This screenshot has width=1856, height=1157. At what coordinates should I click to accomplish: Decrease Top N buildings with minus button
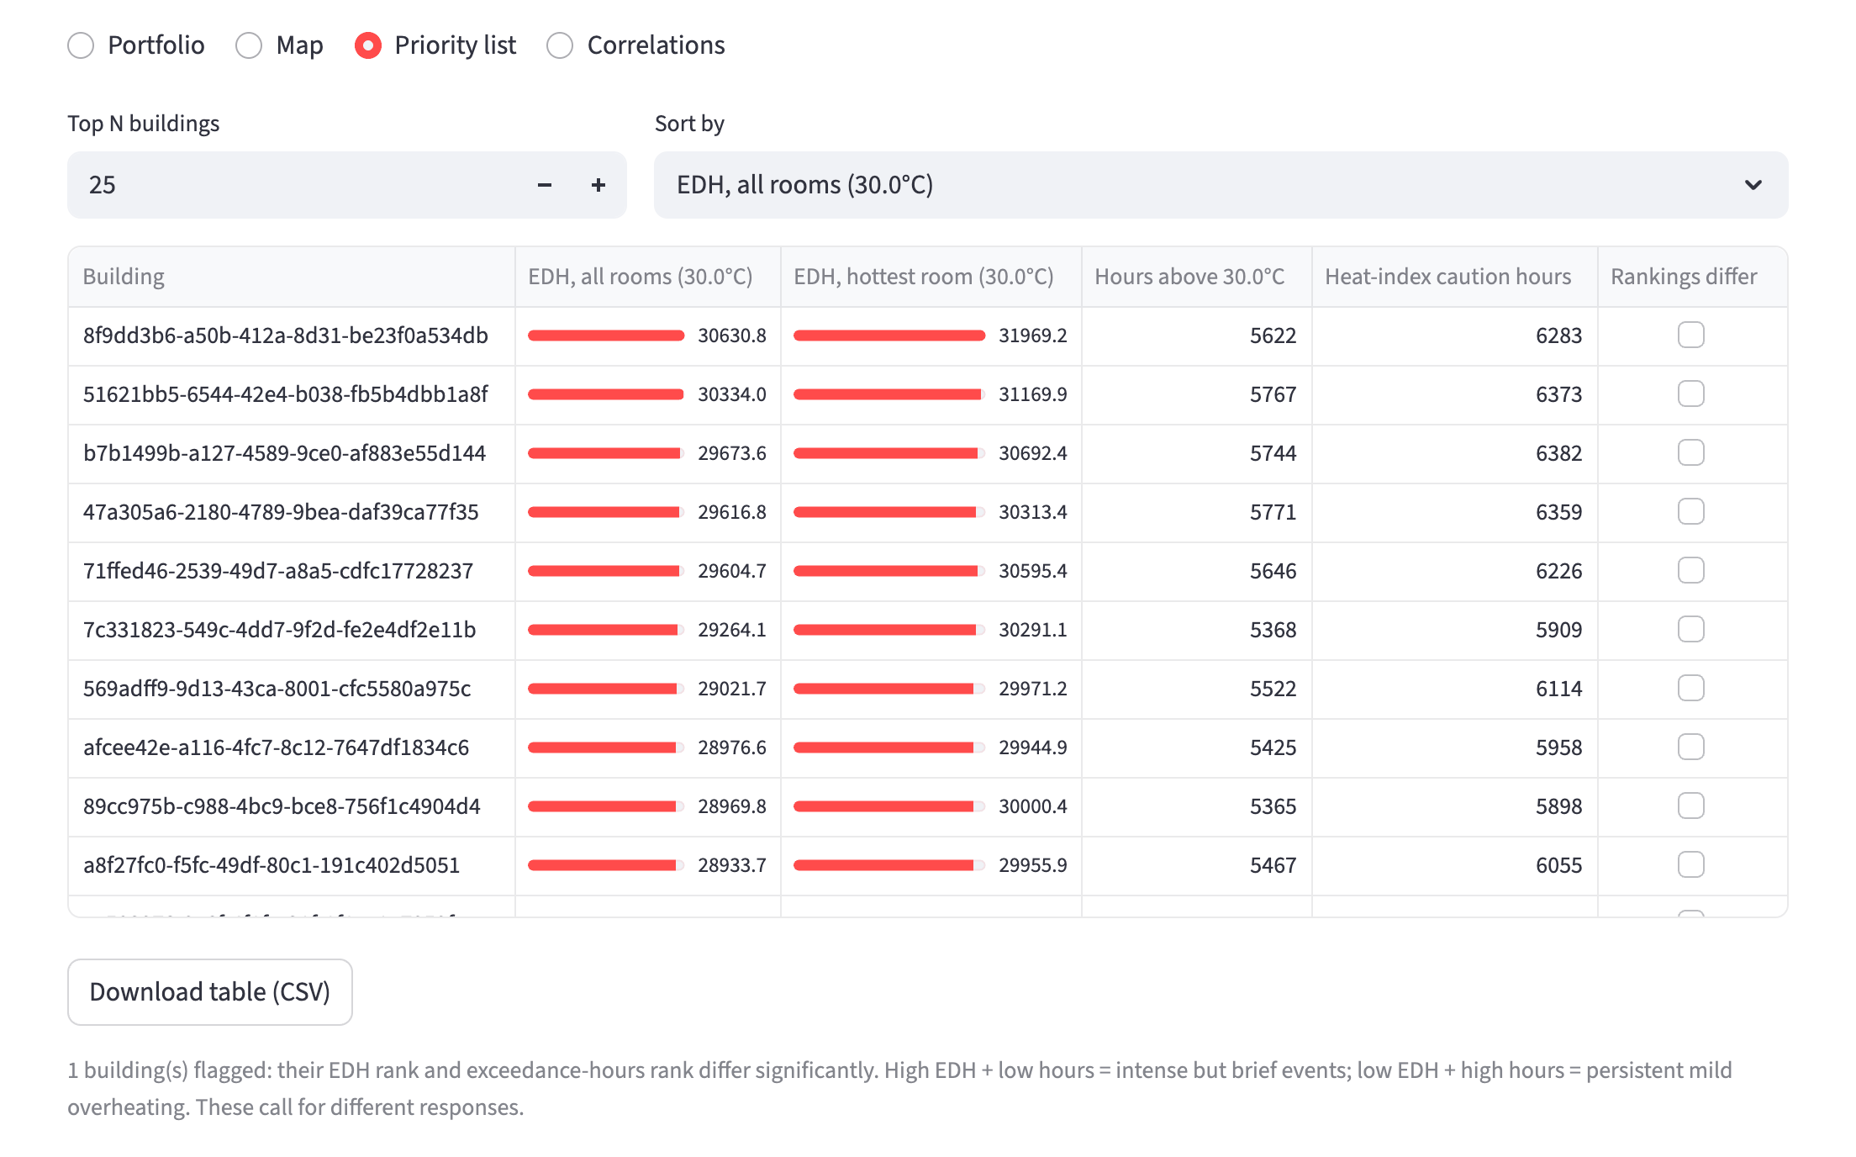tap(545, 185)
